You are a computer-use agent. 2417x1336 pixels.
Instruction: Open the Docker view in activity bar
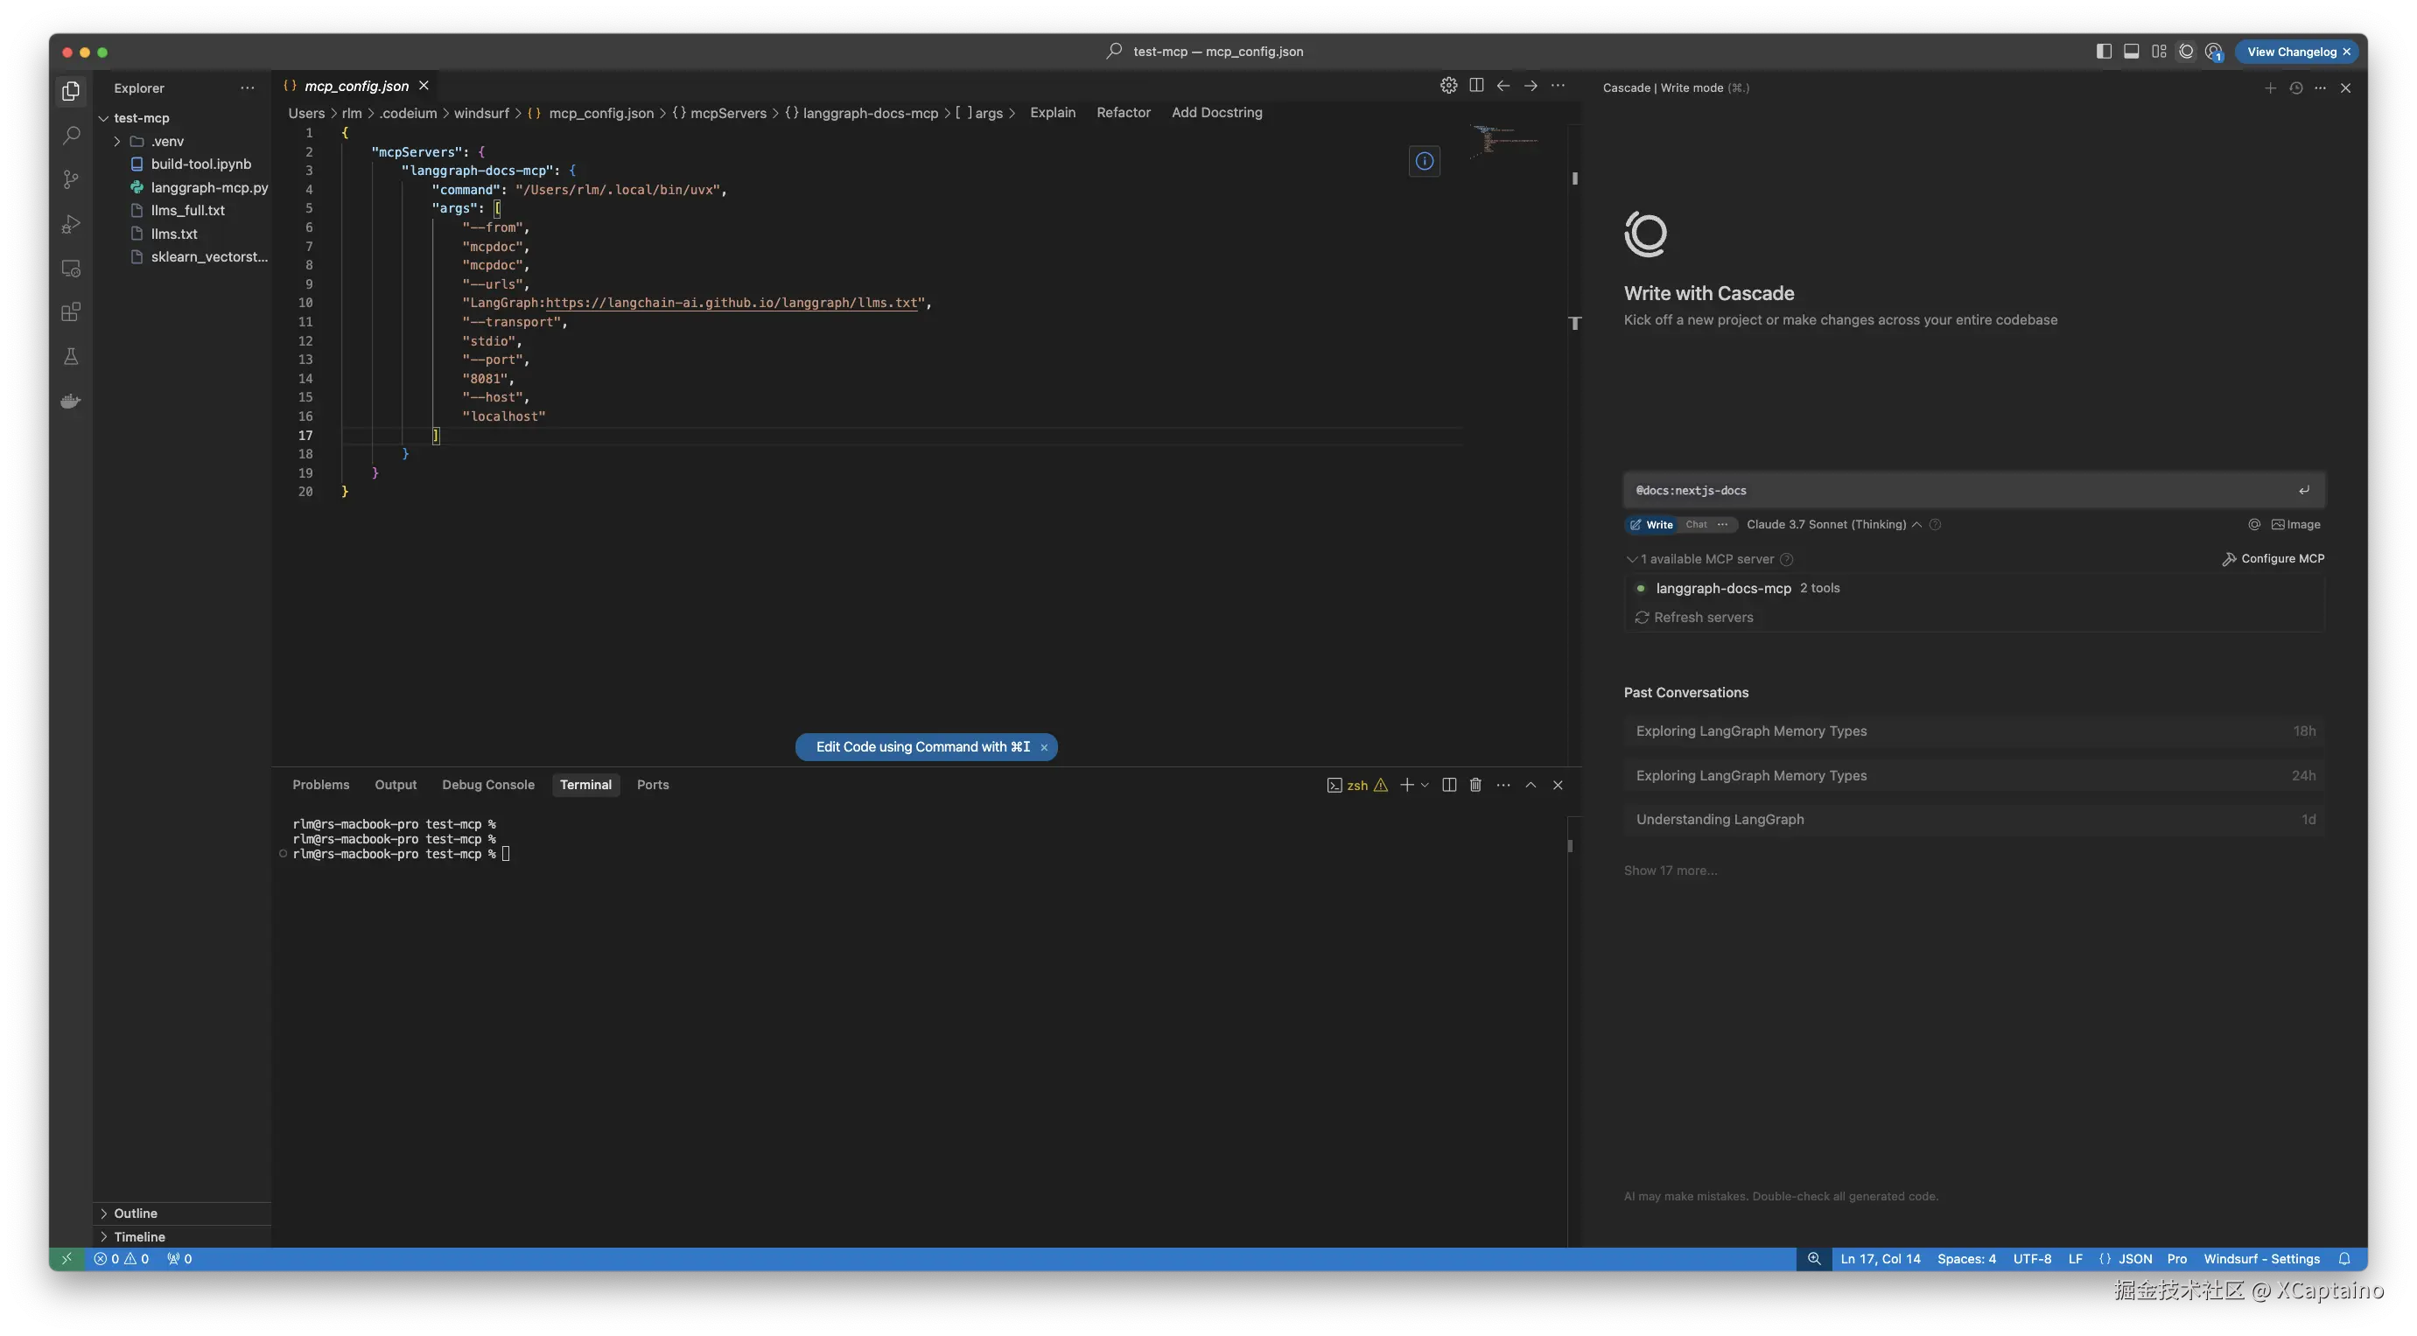(70, 402)
